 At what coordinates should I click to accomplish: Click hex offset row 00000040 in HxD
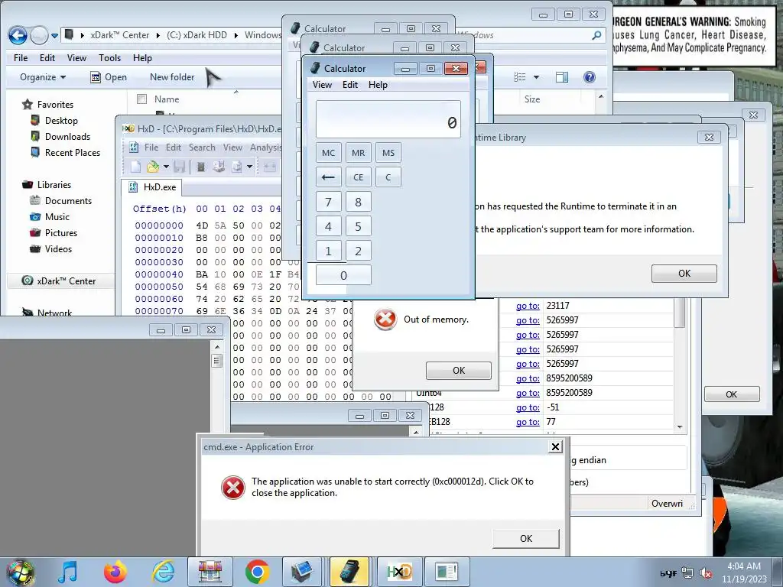coord(159,274)
